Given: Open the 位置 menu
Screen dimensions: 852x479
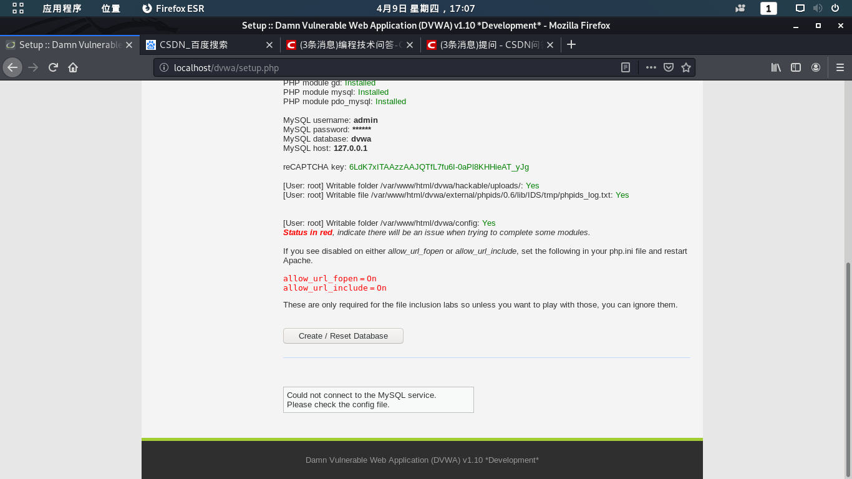Looking at the screenshot, I should coord(111,8).
